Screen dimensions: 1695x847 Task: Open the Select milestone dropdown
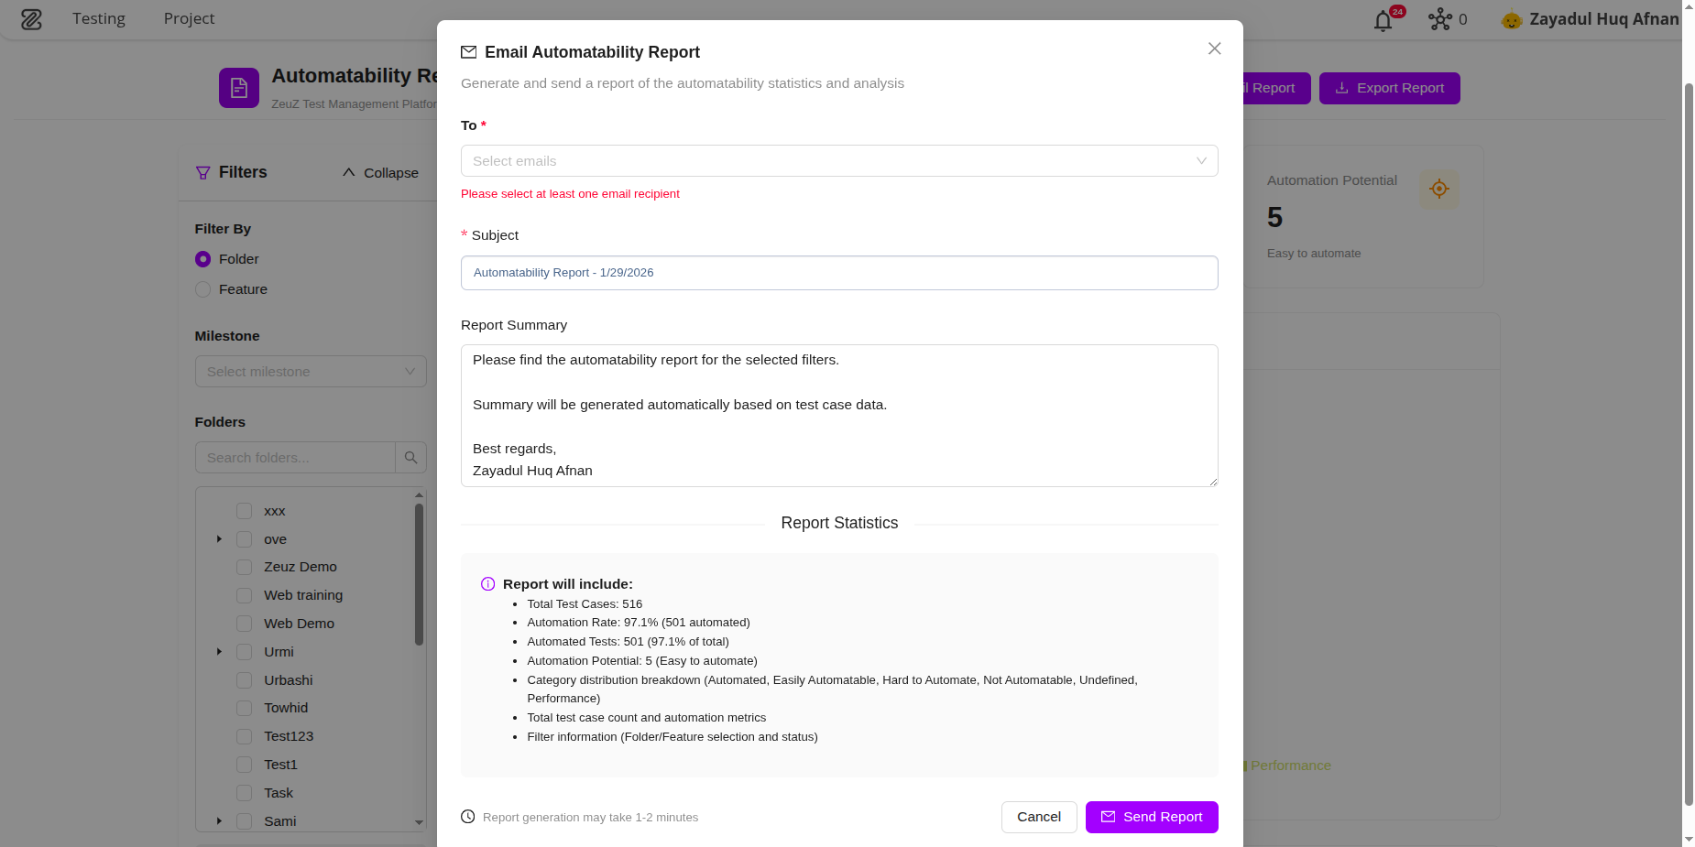[311, 371]
